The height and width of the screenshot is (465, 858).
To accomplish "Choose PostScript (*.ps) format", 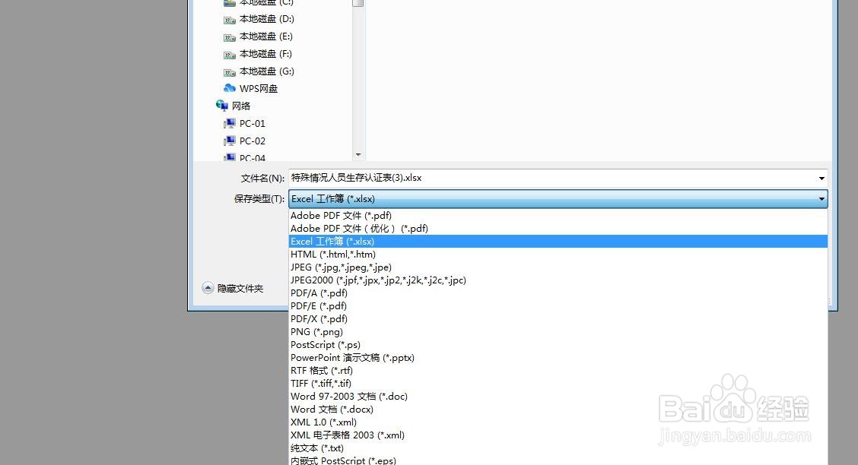I will coord(558,345).
